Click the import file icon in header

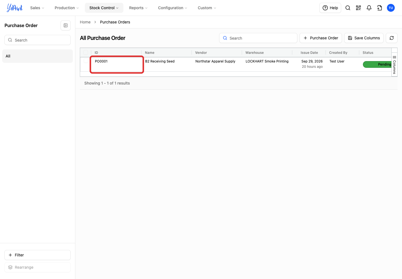tap(380, 8)
